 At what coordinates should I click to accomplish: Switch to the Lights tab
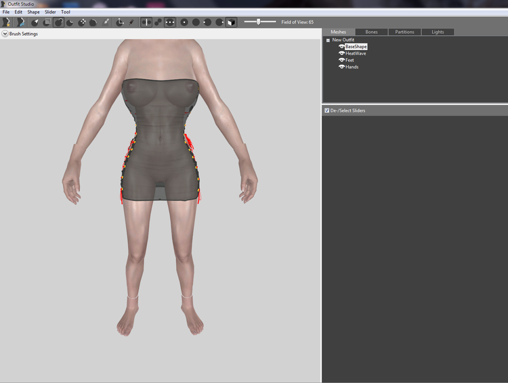tap(438, 32)
